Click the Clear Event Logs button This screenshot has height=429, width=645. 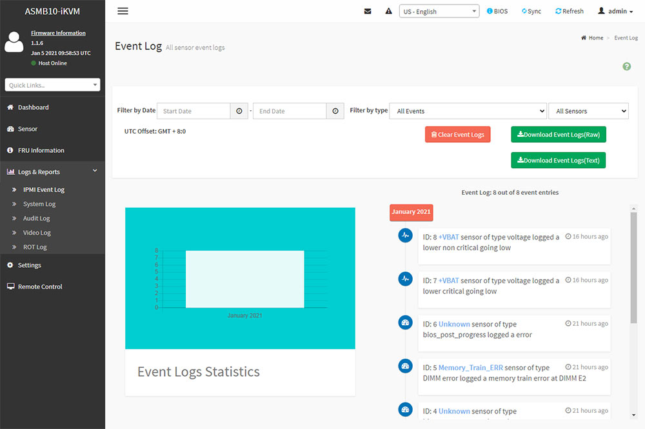(x=458, y=134)
